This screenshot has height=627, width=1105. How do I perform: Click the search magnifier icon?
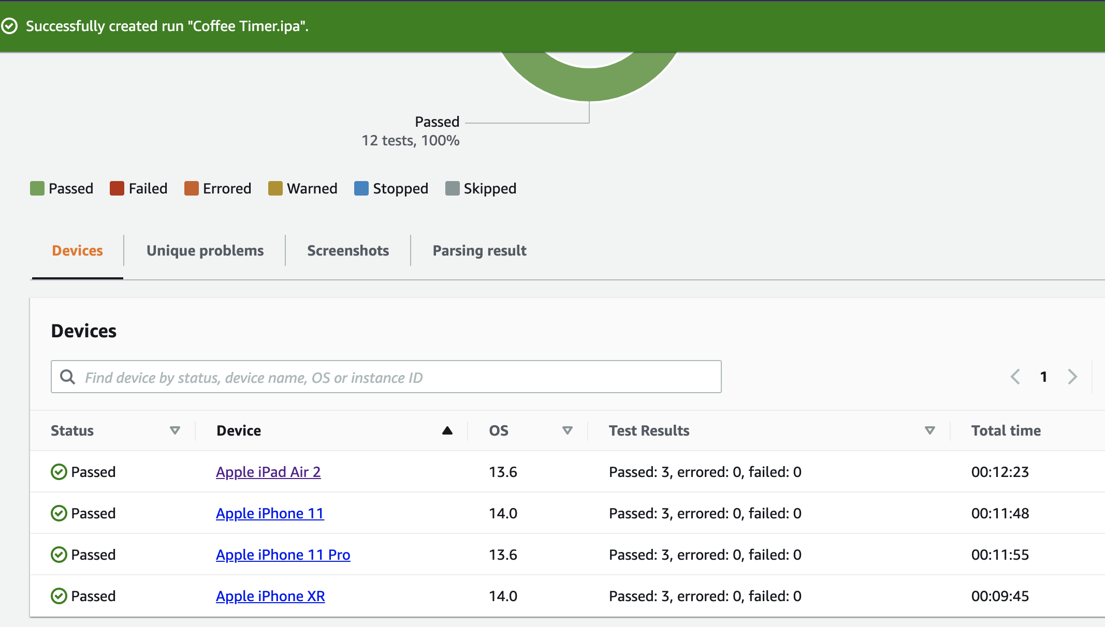67,377
